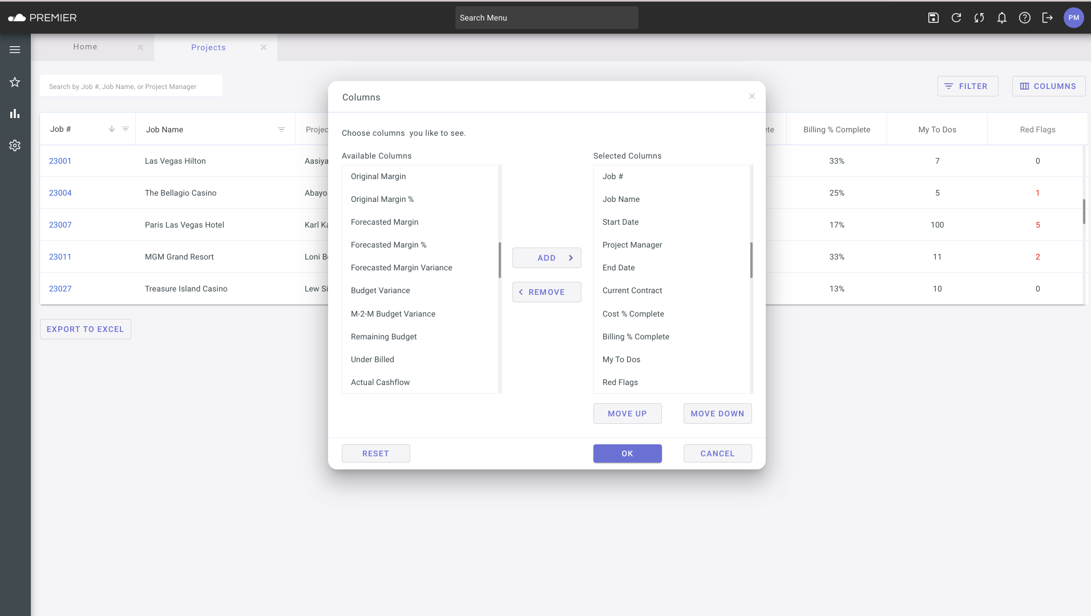Open settings via the gear icon
This screenshot has width=1091, height=616.
[x=15, y=145]
